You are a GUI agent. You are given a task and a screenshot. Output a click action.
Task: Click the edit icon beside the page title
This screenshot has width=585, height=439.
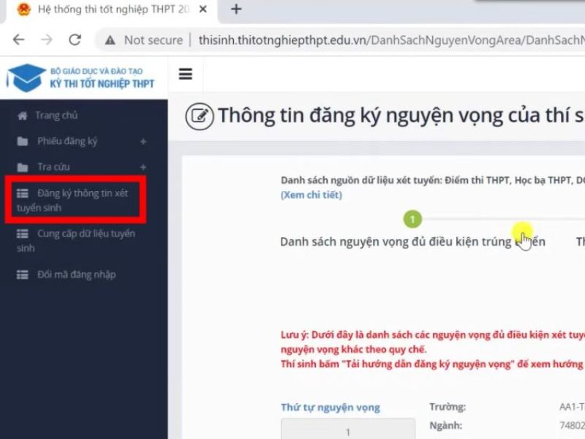[x=200, y=116]
